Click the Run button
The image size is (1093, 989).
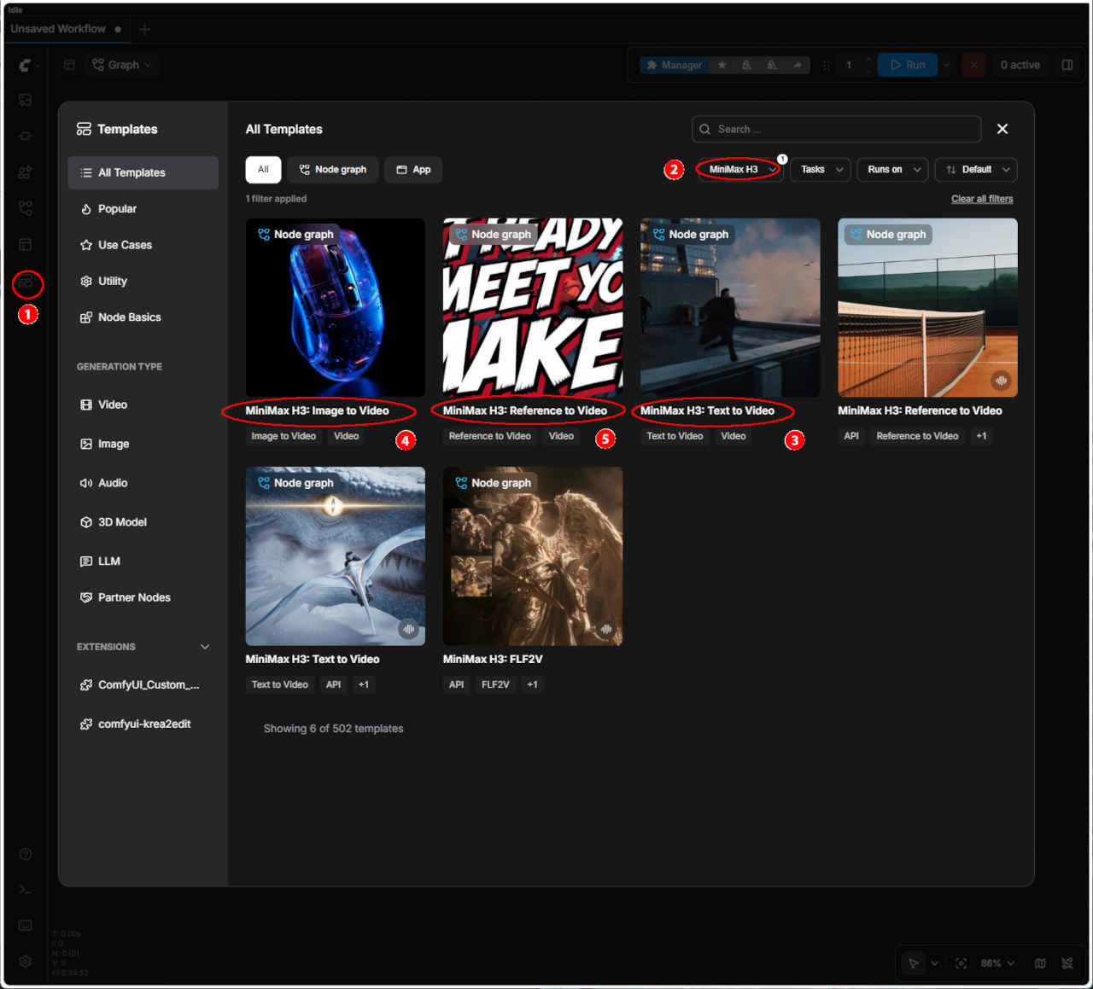coord(908,65)
